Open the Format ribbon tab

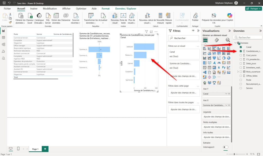pyautogui.click(x=106, y=8)
